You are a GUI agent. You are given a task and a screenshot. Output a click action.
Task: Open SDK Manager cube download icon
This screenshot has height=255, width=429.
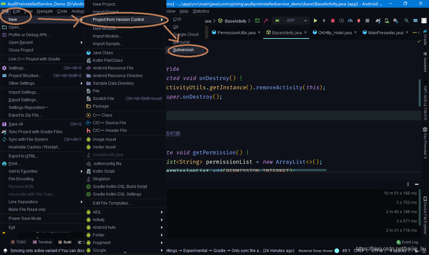pos(395,21)
